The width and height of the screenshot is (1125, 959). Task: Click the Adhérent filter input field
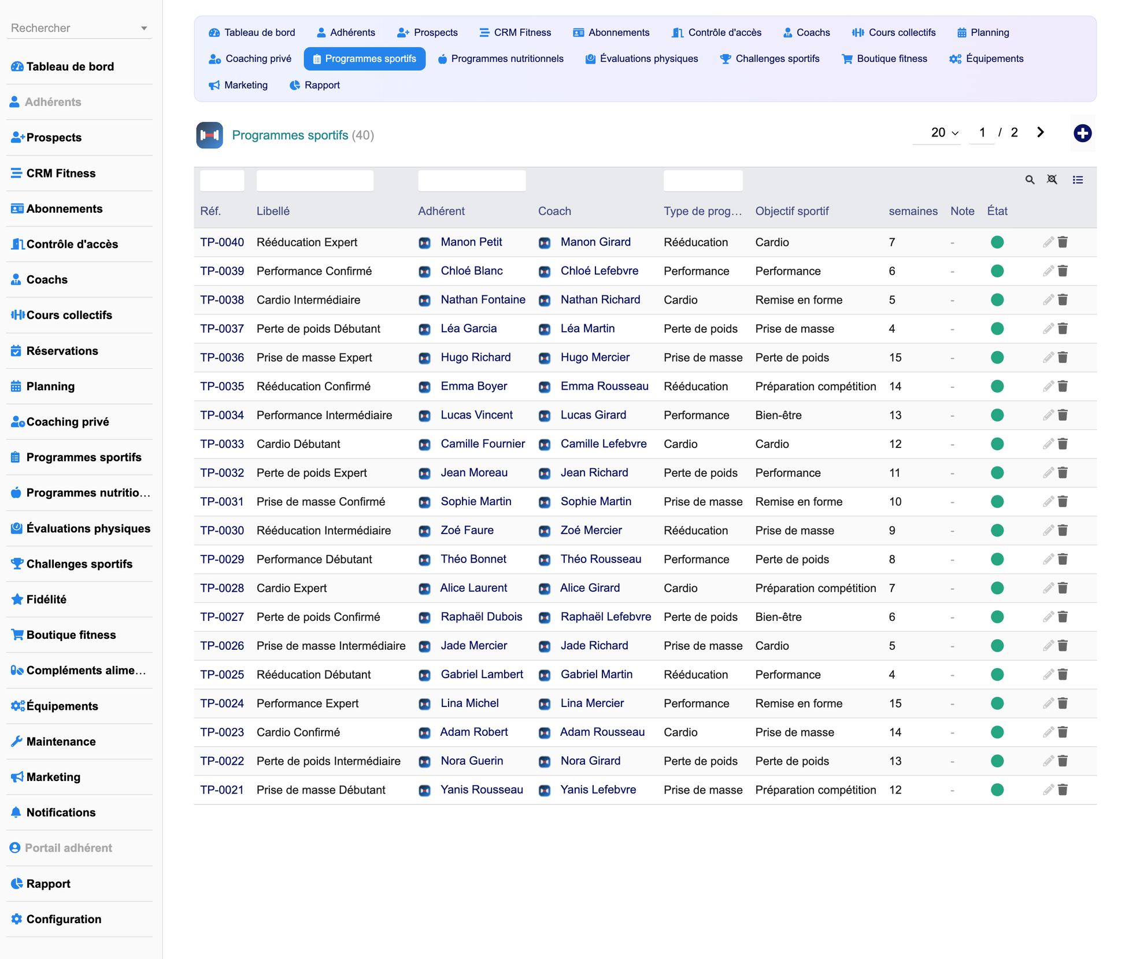tap(472, 180)
